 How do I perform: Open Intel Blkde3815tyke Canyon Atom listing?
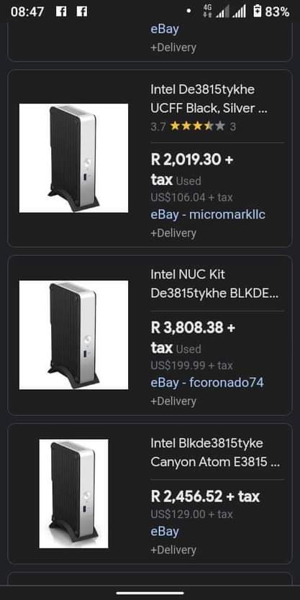[x=215, y=453]
